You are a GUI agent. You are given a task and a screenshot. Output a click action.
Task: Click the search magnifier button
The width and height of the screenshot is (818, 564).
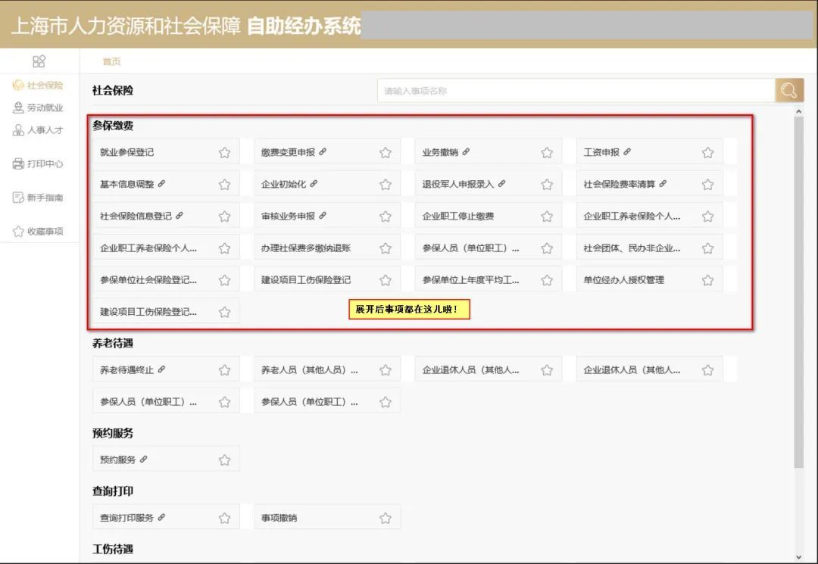(788, 91)
